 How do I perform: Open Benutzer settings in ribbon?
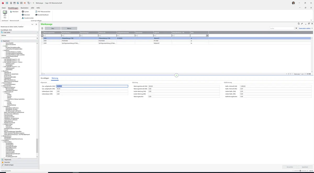point(26,15)
